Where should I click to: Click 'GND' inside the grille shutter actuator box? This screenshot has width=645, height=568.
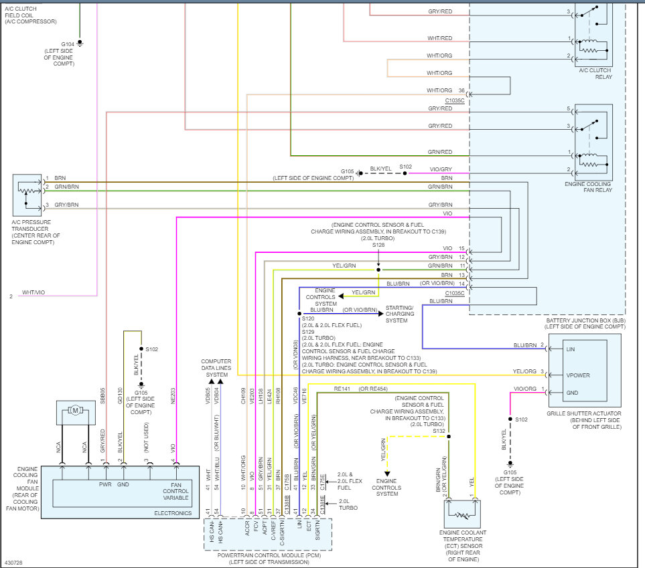(572, 393)
